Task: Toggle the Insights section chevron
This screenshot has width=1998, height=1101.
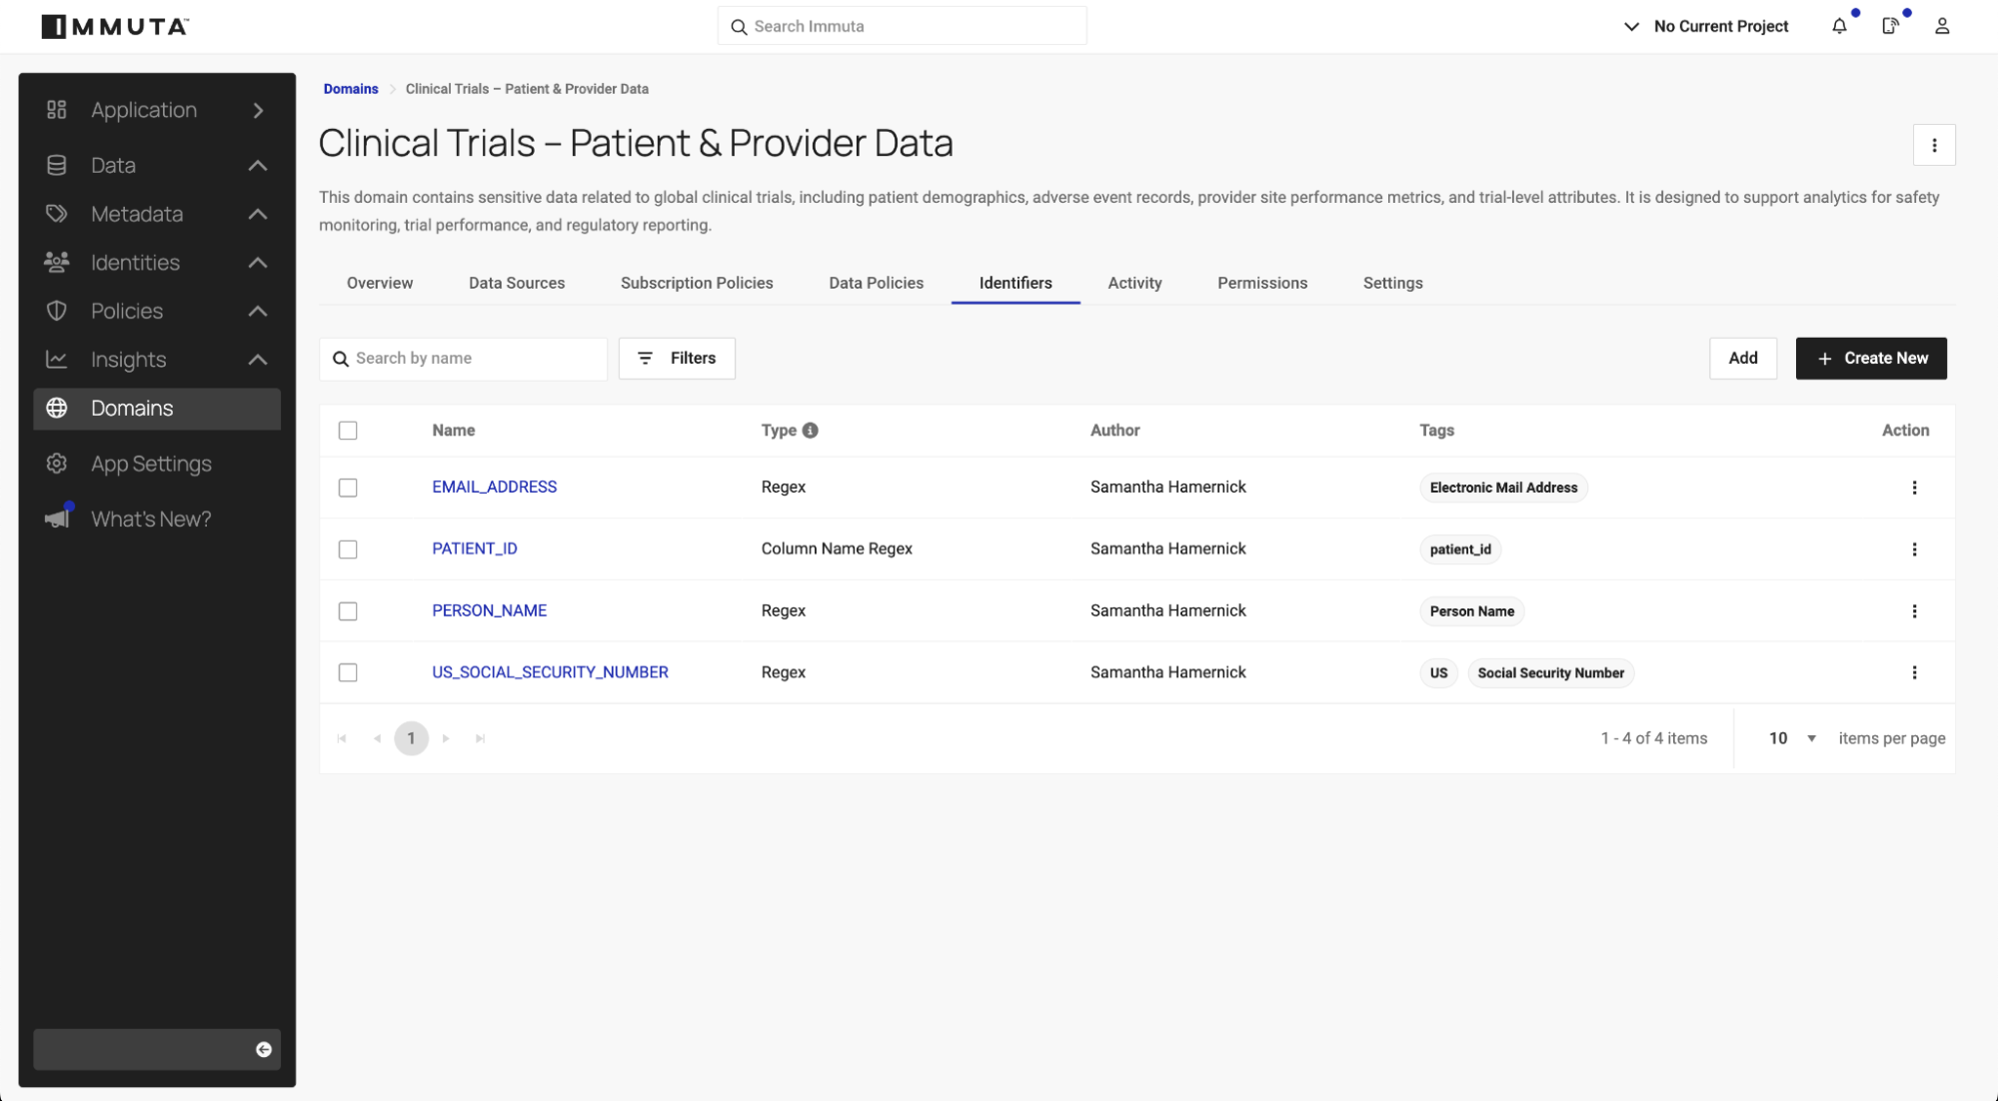Action: [x=258, y=359]
